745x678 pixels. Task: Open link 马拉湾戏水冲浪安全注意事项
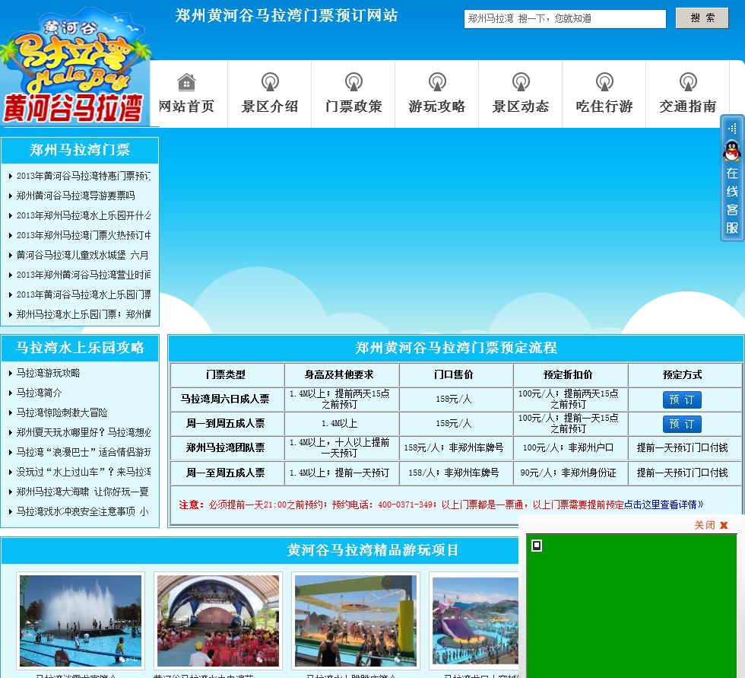click(83, 511)
